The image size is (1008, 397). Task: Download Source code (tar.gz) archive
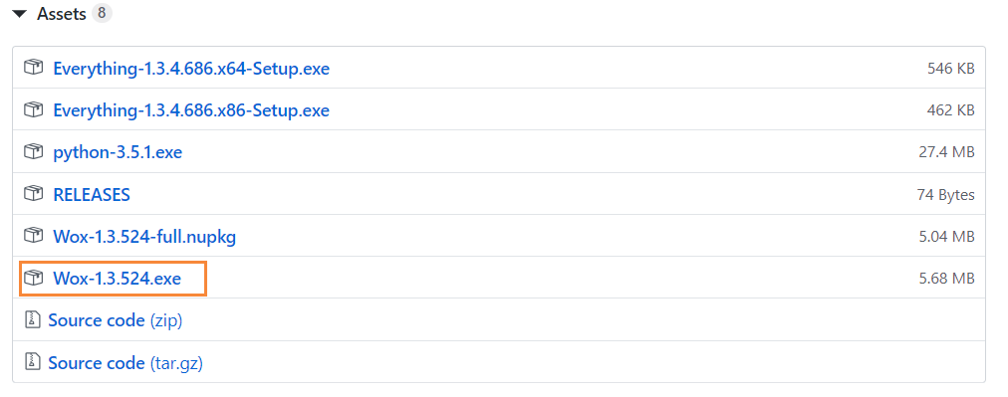click(126, 363)
